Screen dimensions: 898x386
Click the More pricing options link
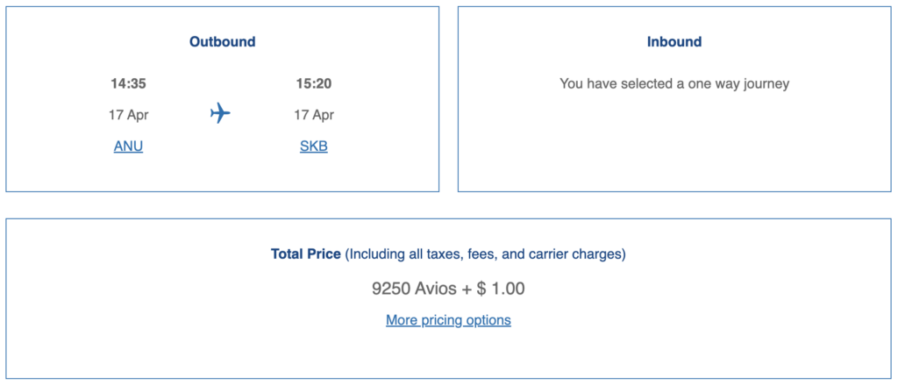coord(448,320)
